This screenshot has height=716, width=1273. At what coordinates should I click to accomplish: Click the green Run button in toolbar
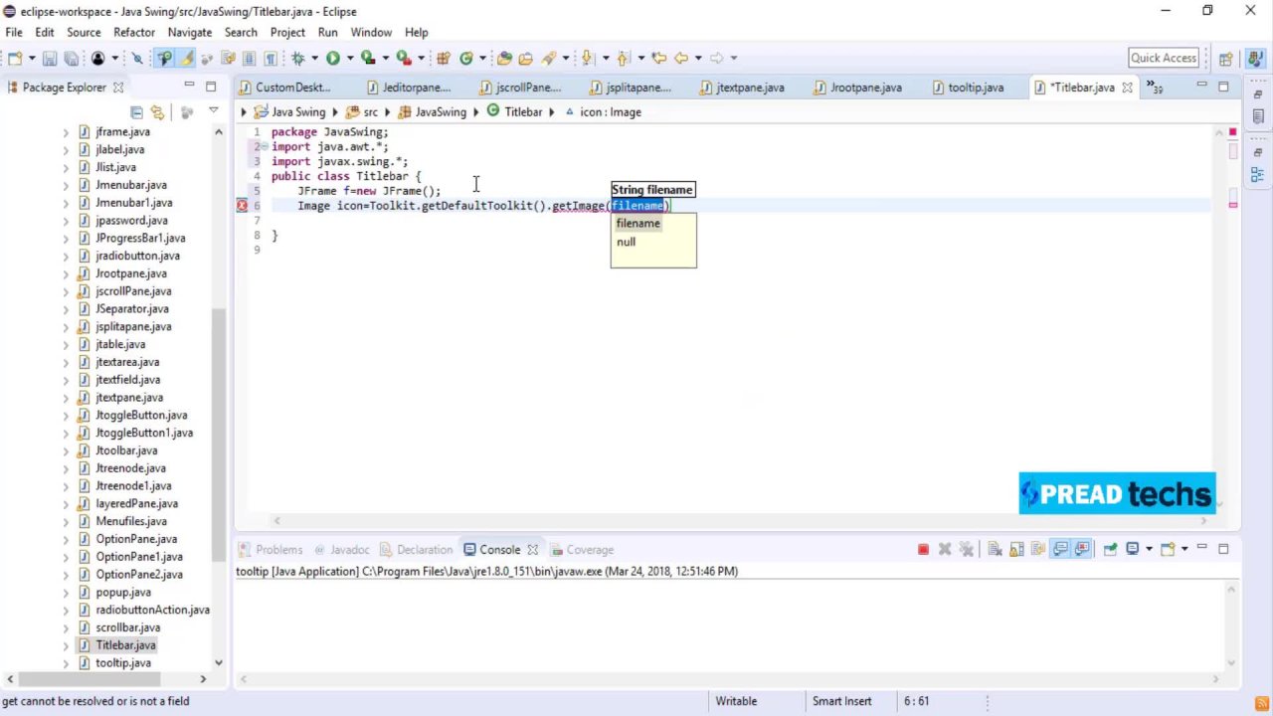333,59
